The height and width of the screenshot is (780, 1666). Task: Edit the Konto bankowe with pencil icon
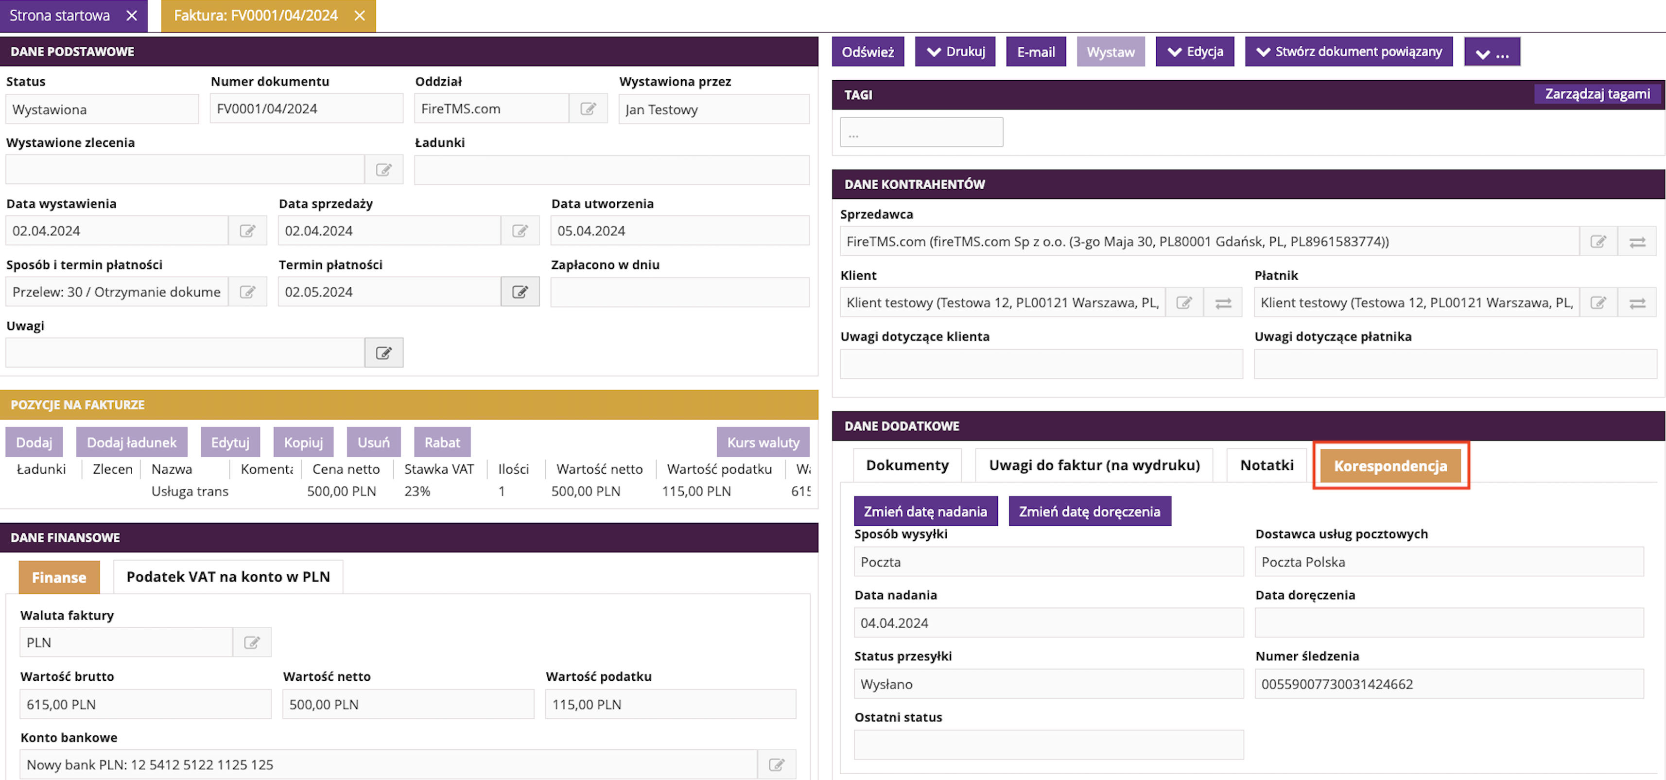click(776, 764)
